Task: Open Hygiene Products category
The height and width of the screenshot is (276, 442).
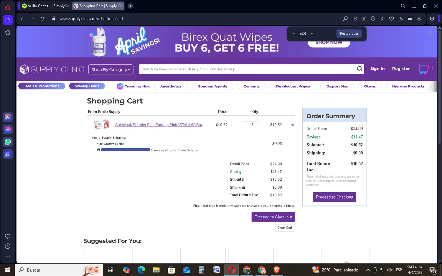Action: coord(408,86)
